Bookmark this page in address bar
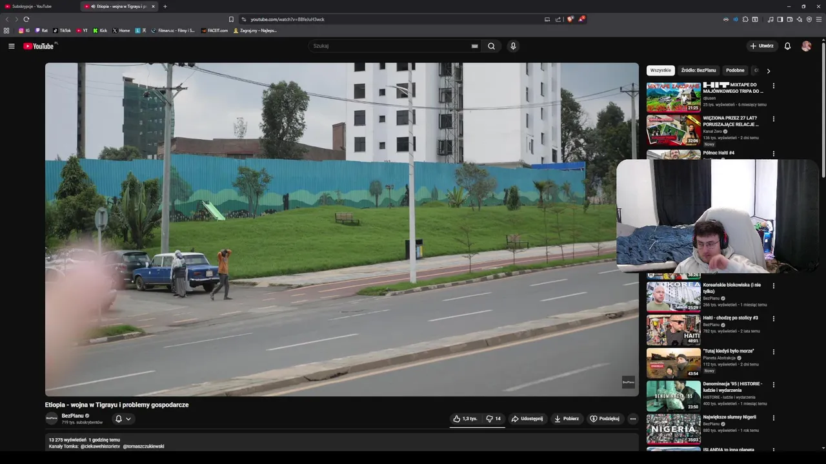This screenshot has height=464, width=826. point(232,19)
